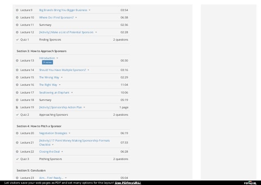This screenshot has height=185, width=261.
Task: Click Lecture 18 Summary title
Action: pos(45,100)
